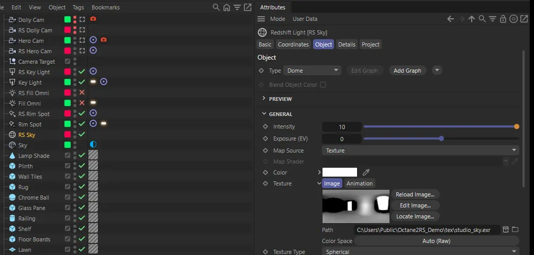The image size is (534, 255).
Task: Toggle Key Light green enable checkmark
Action: point(82,82)
